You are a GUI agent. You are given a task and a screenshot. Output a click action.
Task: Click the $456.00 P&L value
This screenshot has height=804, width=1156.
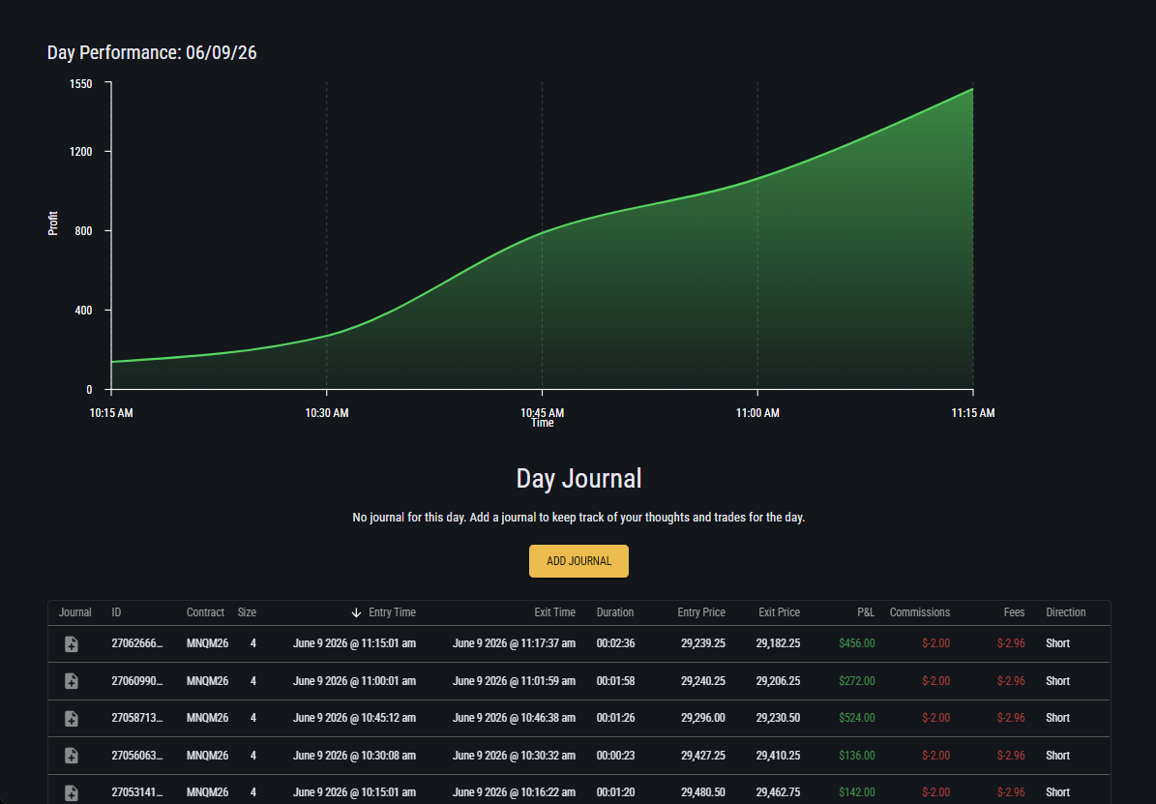(857, 643)
